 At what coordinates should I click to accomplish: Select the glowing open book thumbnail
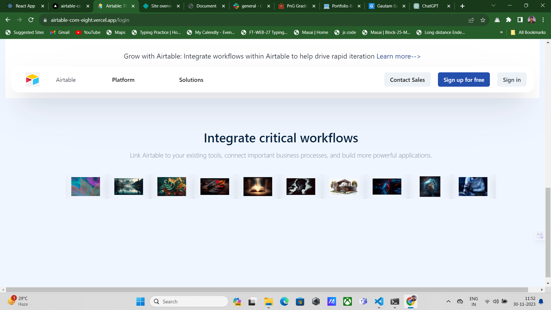click(258, 187)
